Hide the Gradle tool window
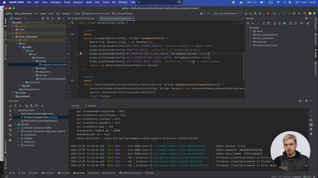318x178 pixels. 311,18
